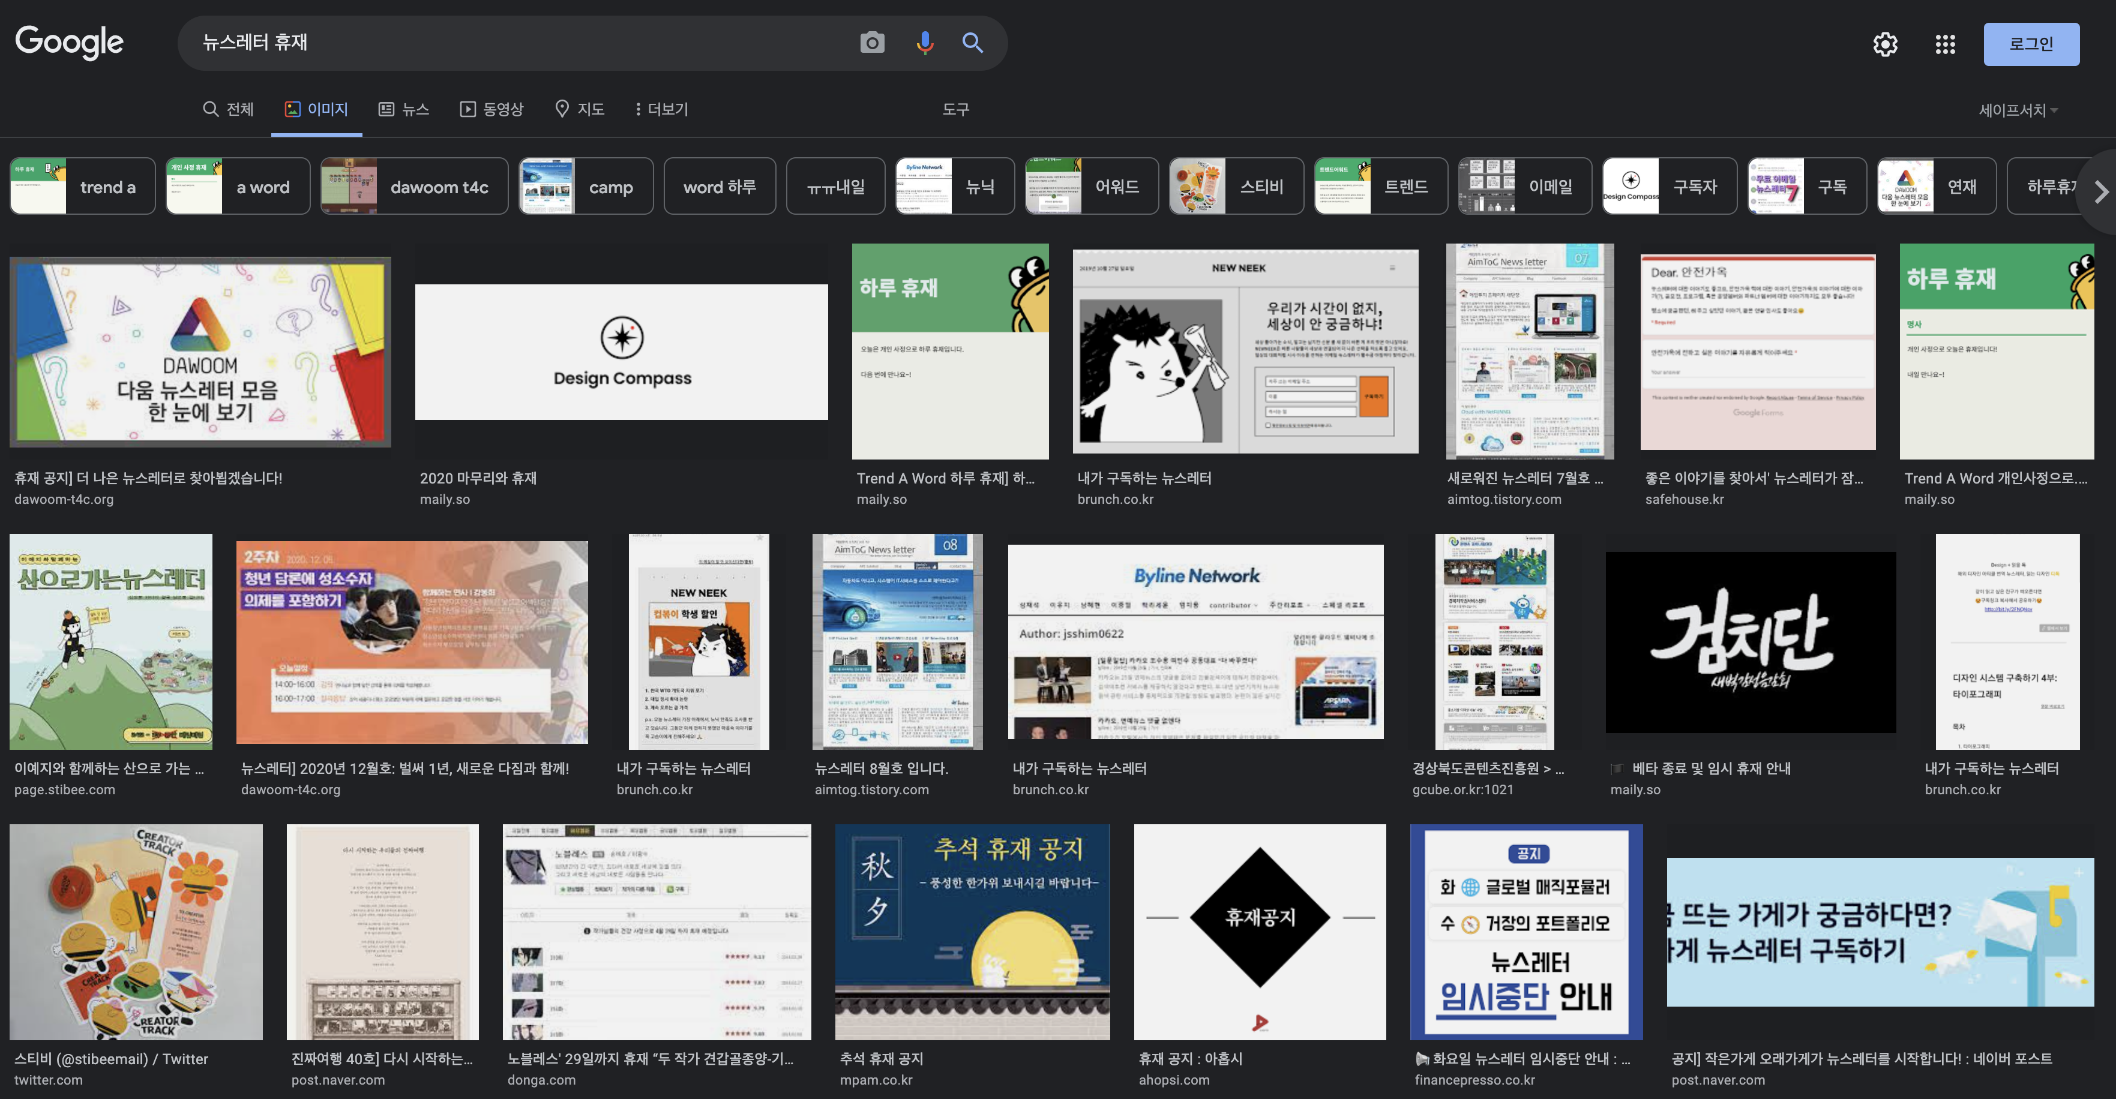Open the Google apps grid icon
This screenshot has width=2116, height=1099.
click(x=1945, y=44)
